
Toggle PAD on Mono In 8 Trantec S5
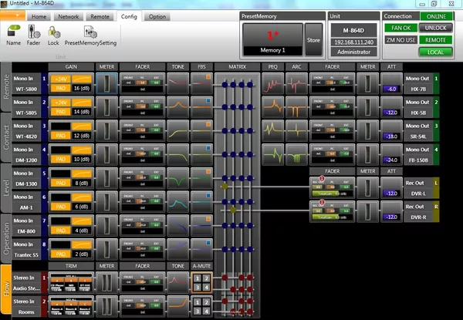pyautogui.click(x=60, y=254)
